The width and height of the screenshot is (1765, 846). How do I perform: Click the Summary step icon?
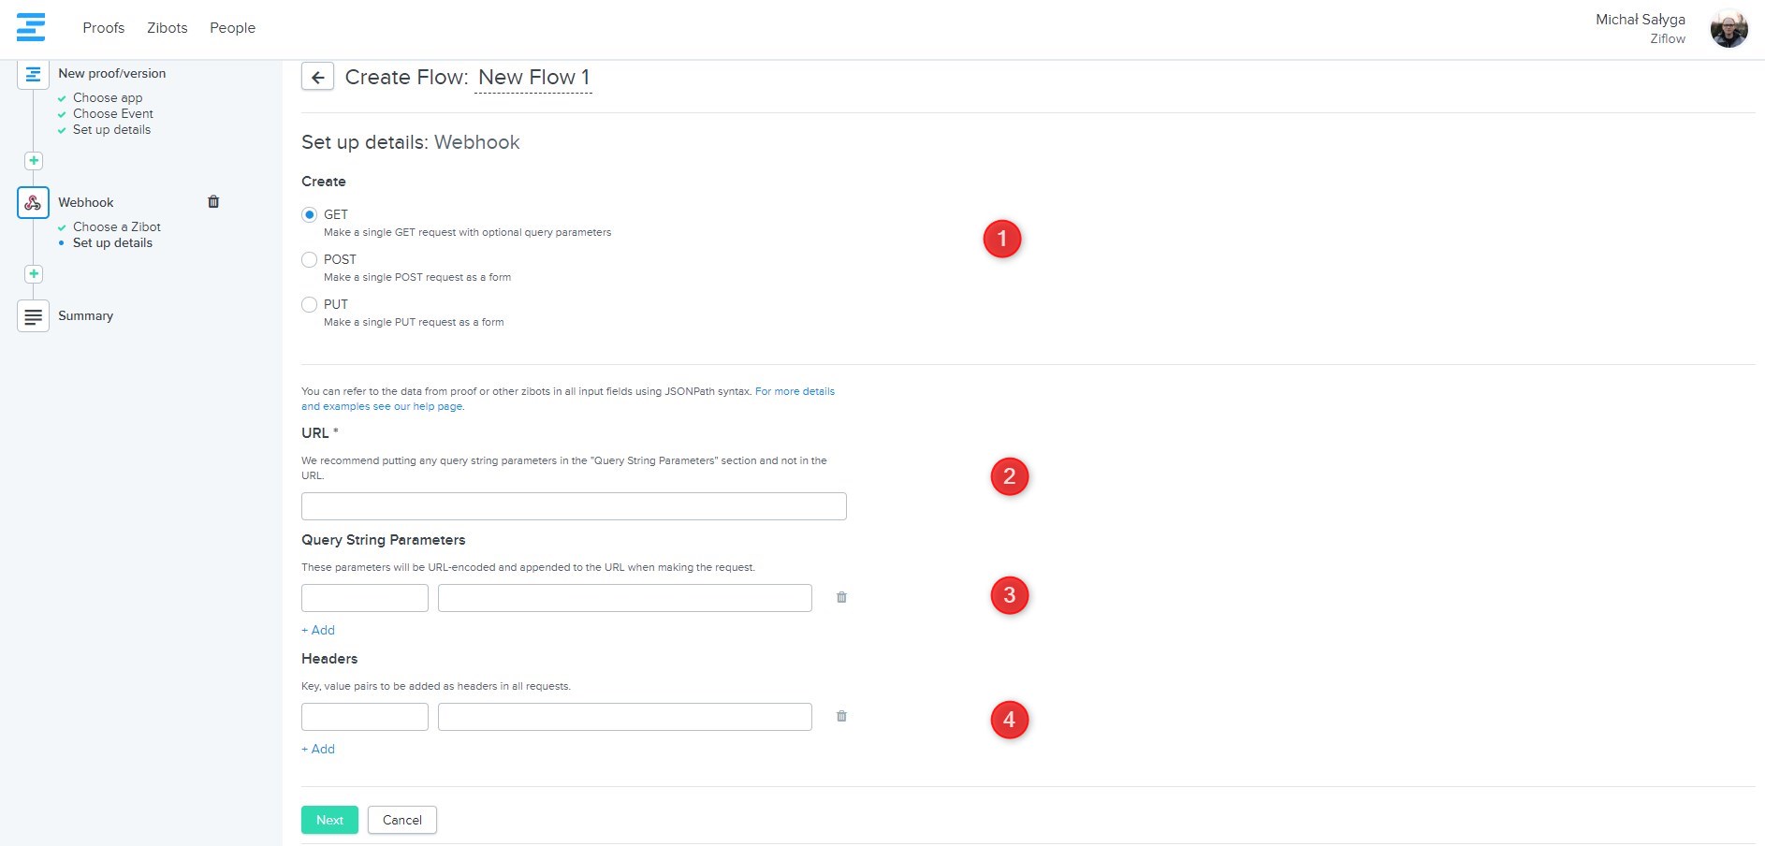point(33,316)
